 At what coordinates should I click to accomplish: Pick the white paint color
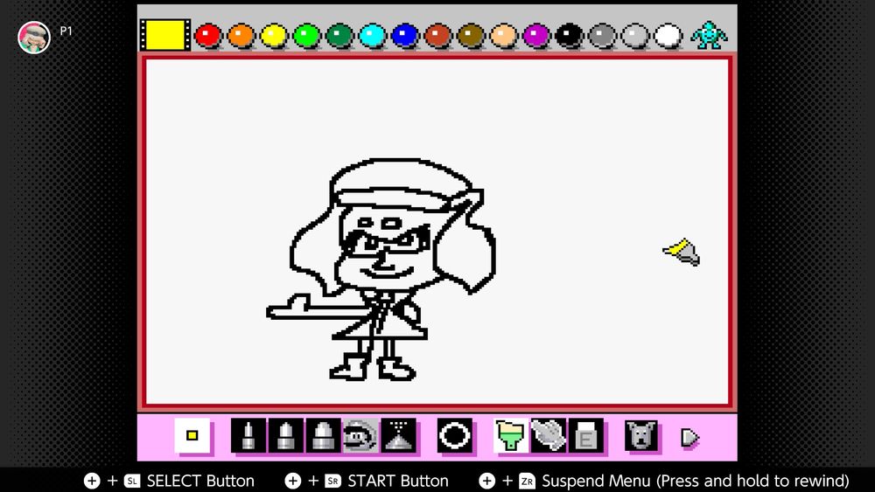point(668,36)
